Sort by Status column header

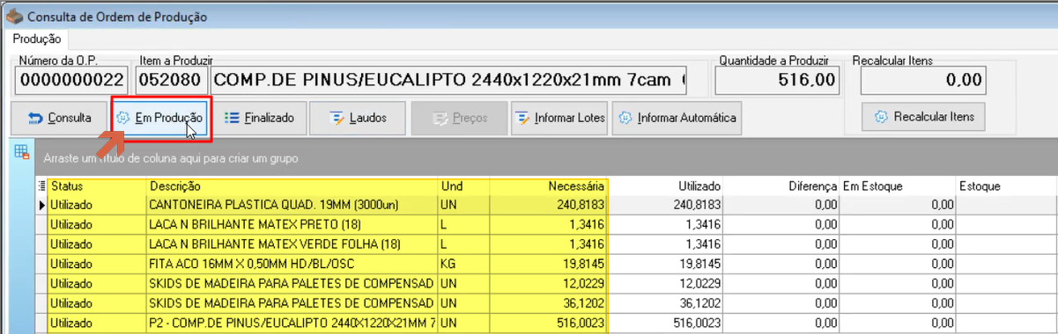click(97, 186)
